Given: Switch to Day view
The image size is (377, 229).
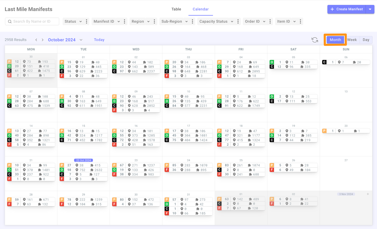Looking at the screenshot, I should click(x=366, y=40).
